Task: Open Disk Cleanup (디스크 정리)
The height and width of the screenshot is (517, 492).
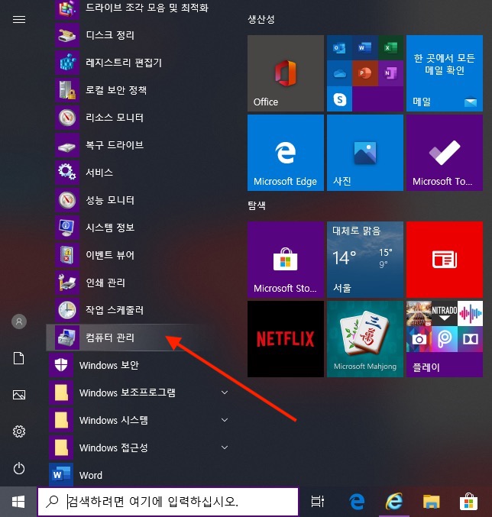Action: tap(138, 35)
